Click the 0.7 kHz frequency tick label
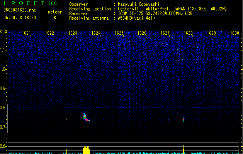243x154 pixels. pyautogui.click(x=3, y=127)
